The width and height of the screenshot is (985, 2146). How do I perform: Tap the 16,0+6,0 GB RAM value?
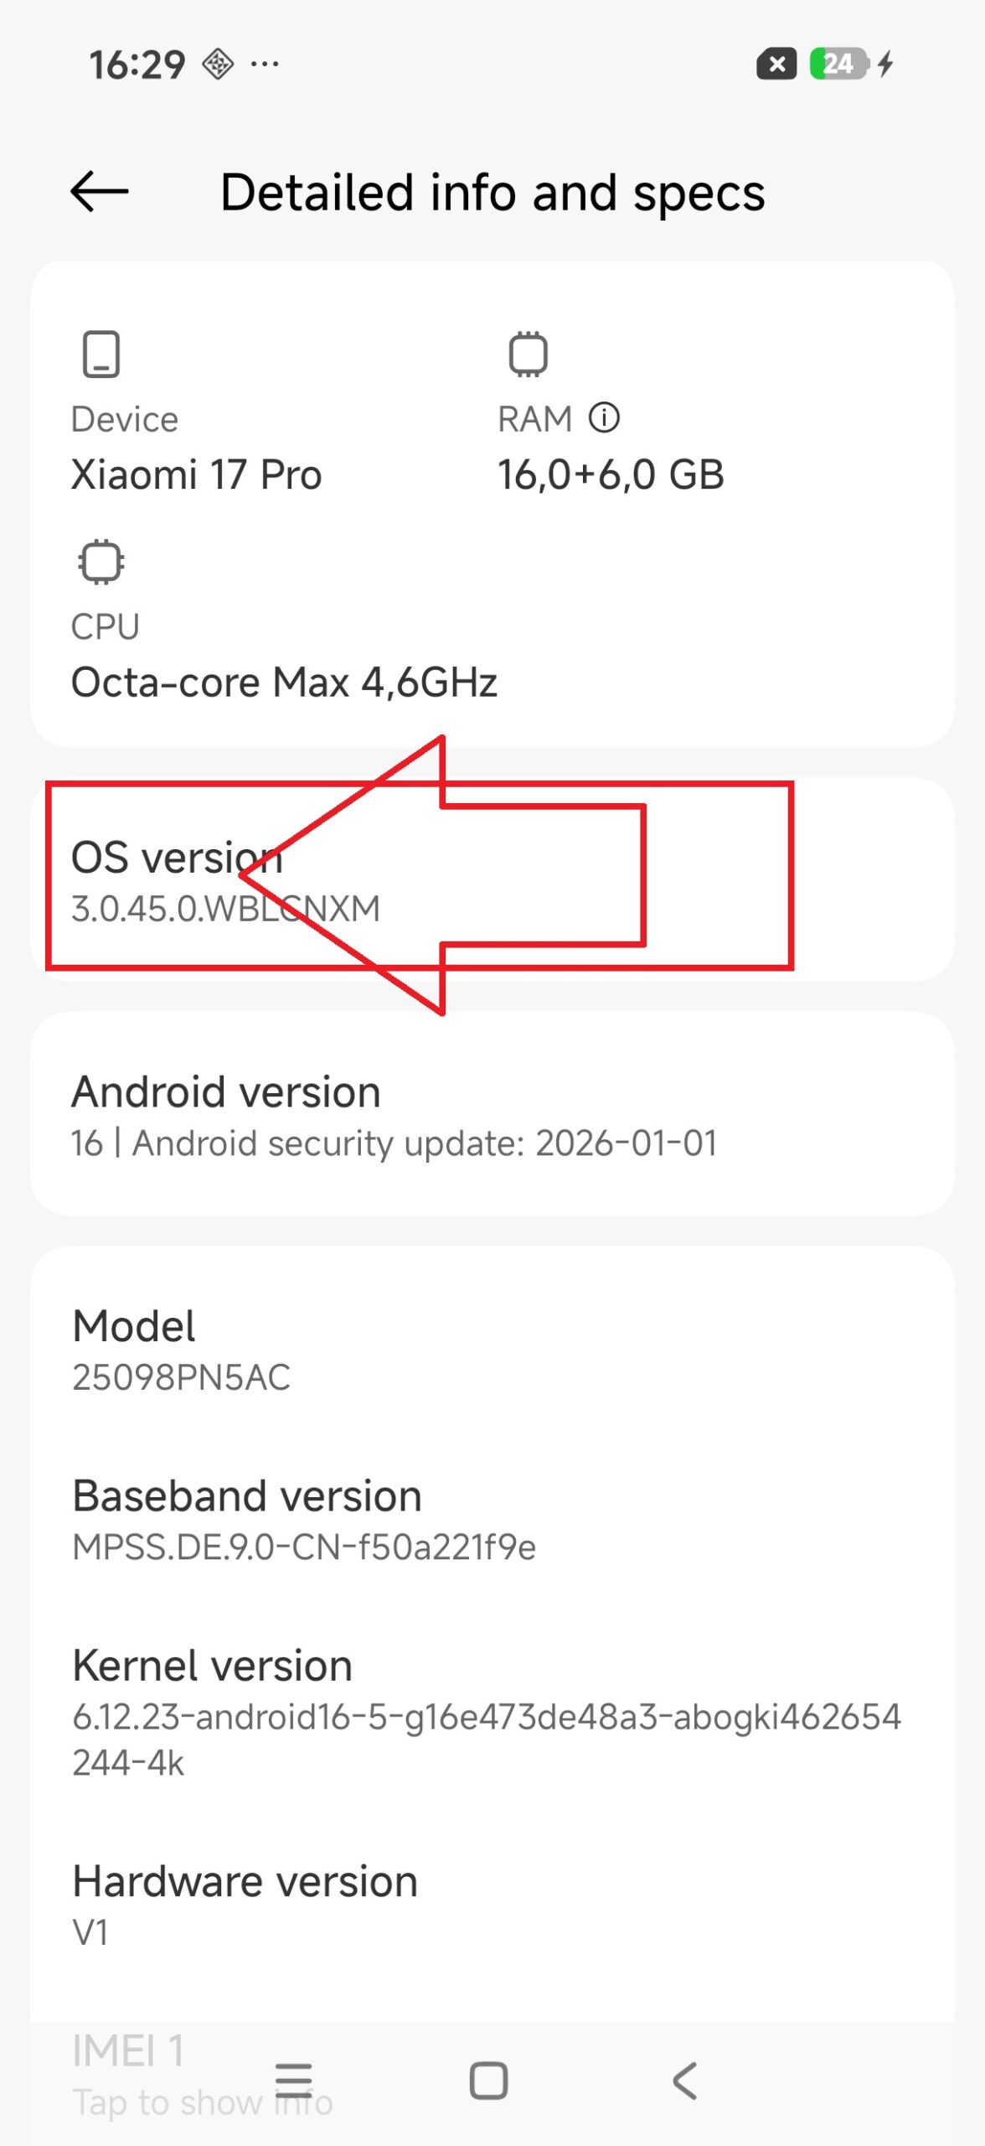tap(611, 474)
